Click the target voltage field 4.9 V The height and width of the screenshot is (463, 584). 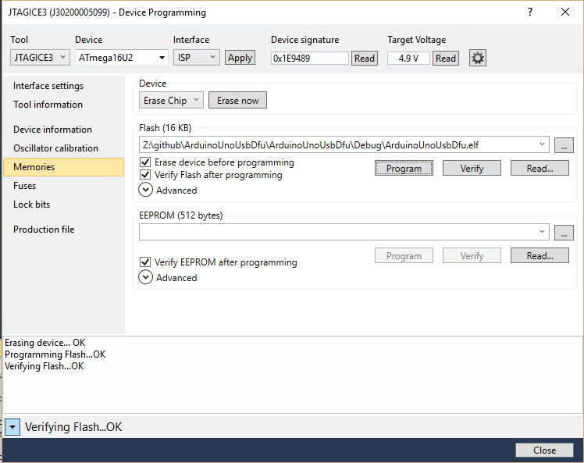click(408, 59)
